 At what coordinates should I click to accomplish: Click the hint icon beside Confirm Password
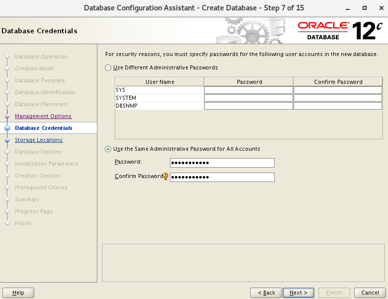pyautogui.click(x=166, y=177)
